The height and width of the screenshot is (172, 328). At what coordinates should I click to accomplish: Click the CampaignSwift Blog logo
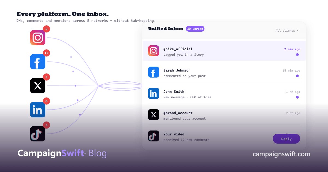[62, 153]
